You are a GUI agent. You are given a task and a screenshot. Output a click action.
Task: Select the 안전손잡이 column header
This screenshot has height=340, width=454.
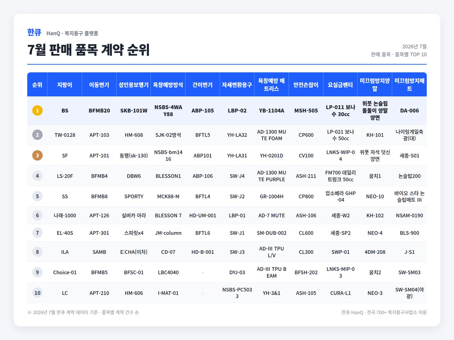pyautogui.click(x=306, y=85)
